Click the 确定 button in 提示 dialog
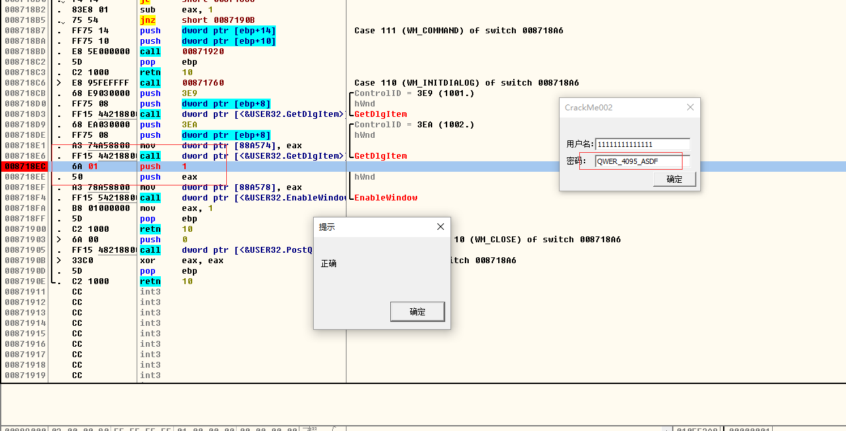Image resolution: width=846 pixels, height=431 pixels. tap(417, 311)
